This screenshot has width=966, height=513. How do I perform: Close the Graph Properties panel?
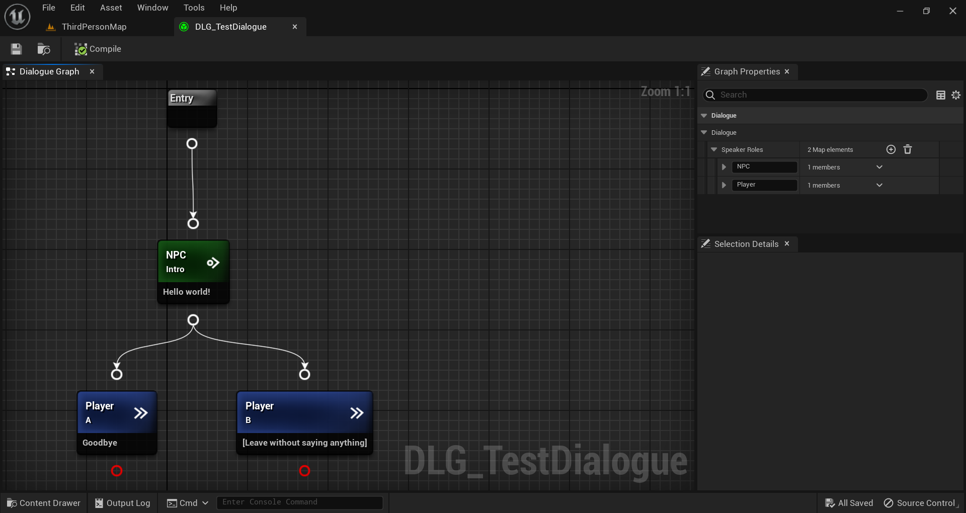(787, 71)
